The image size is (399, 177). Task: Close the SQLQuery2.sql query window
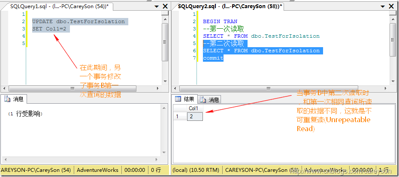tap(392, 7)
